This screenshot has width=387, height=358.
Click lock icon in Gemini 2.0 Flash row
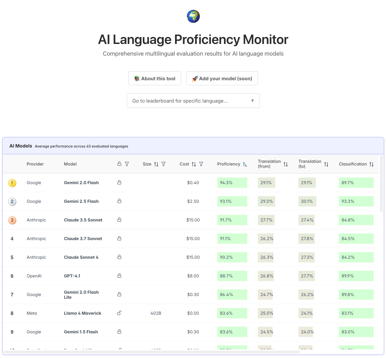119,182
